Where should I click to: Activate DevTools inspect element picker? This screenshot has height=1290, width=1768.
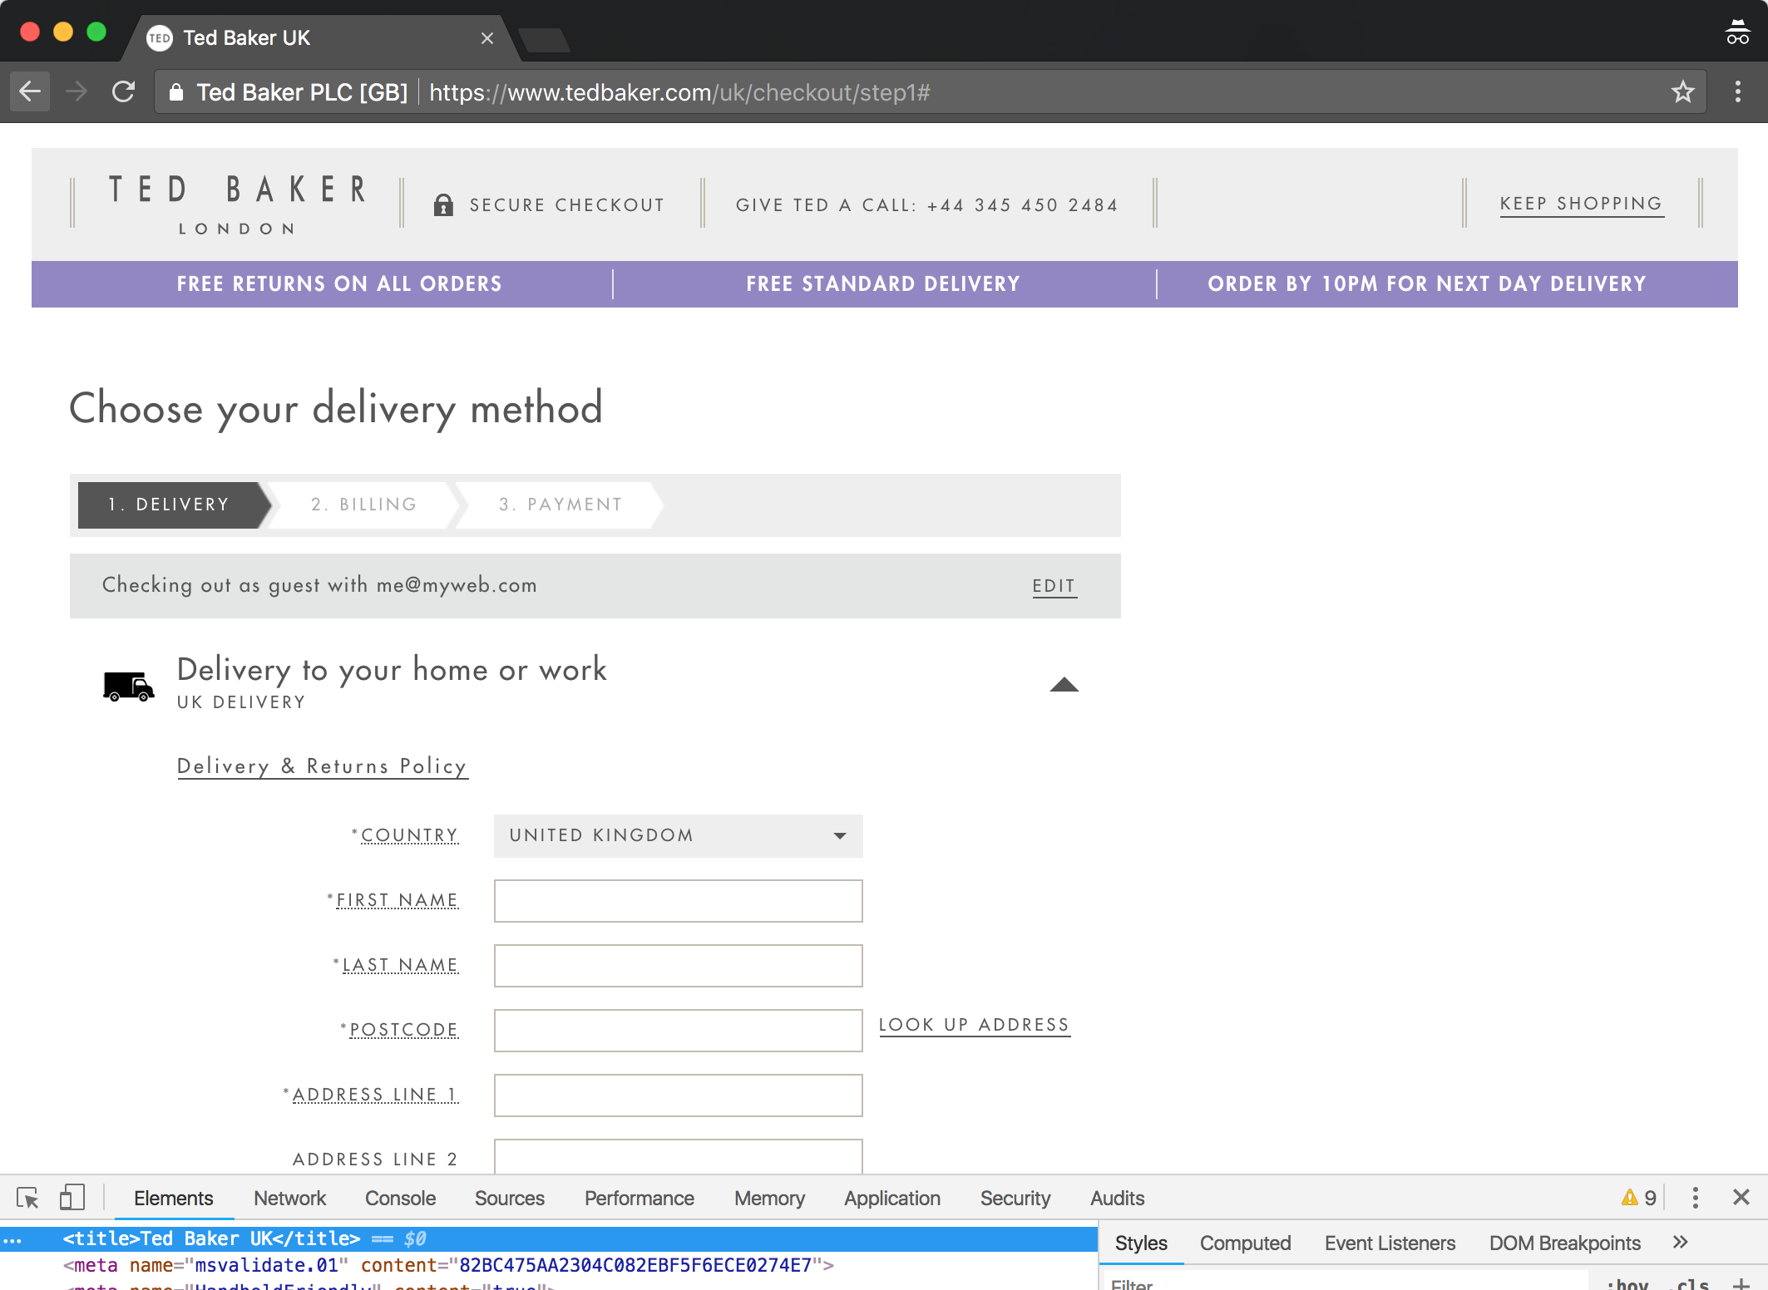point(27,1198)
